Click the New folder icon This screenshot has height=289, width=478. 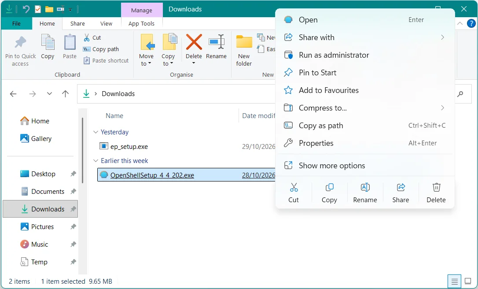coord(244,42)
